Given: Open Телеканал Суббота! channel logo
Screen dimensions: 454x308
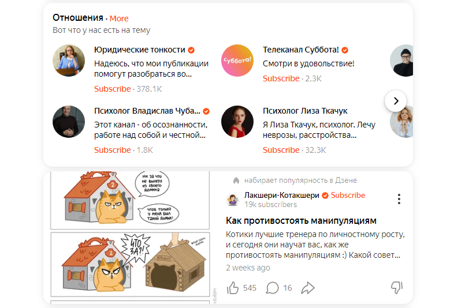Looking at the screenshot, I should click(237, 61).
